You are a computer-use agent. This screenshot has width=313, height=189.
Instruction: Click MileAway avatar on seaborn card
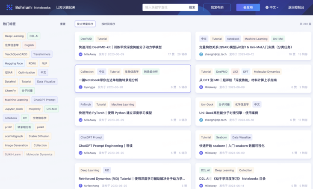(201, 153)
